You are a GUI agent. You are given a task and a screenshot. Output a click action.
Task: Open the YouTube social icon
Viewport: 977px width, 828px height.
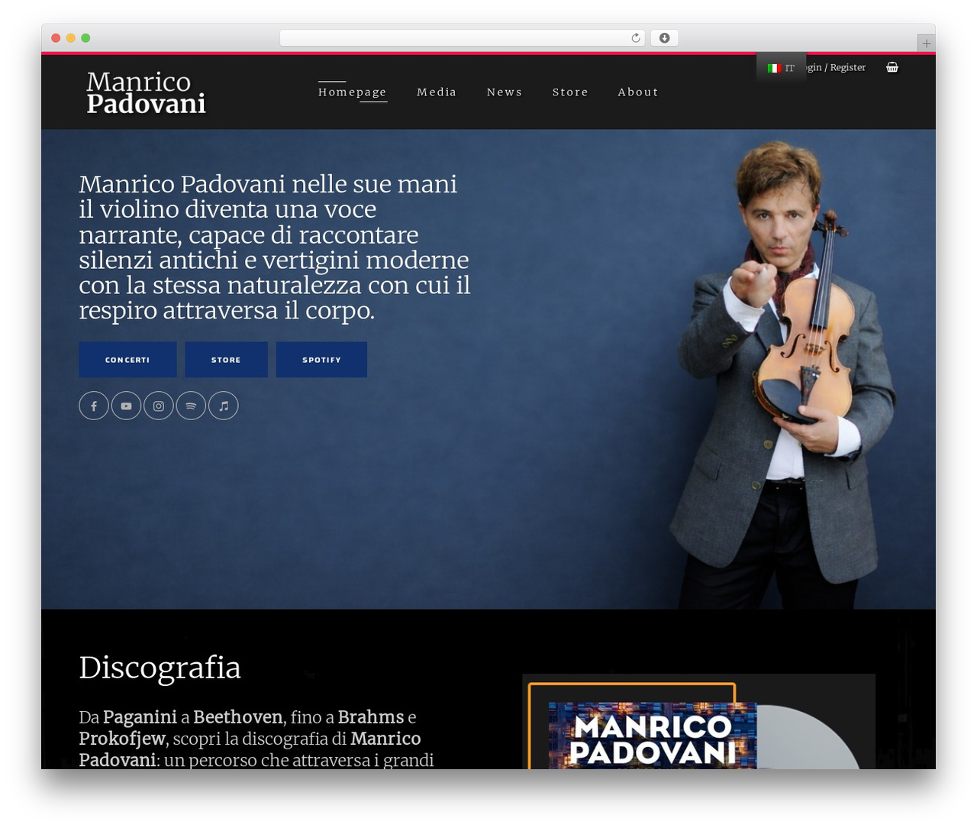click(x=126, y=406)
